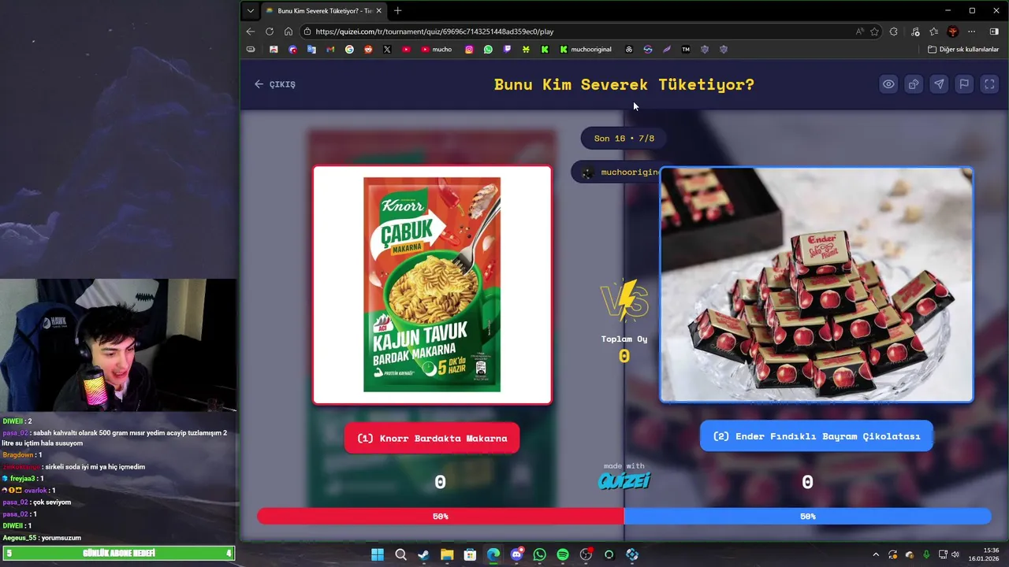Viewport: 1009px width, 567px height.
Task: Open Spotify from the taskbar
Action: (x=563, y=554)
